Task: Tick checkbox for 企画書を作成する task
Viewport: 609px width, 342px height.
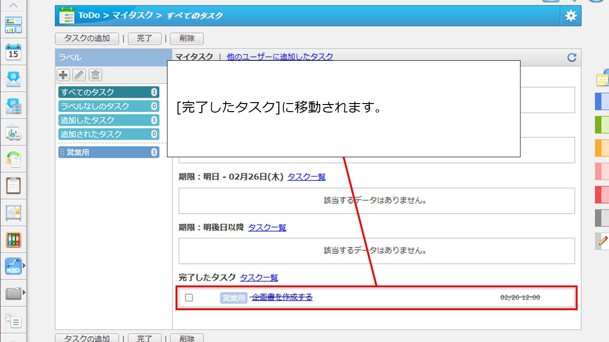Action: (189, 298)
